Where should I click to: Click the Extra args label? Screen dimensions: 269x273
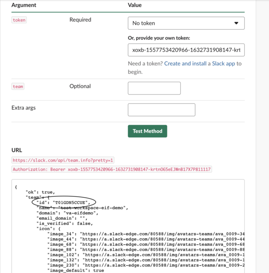[23, 108]
